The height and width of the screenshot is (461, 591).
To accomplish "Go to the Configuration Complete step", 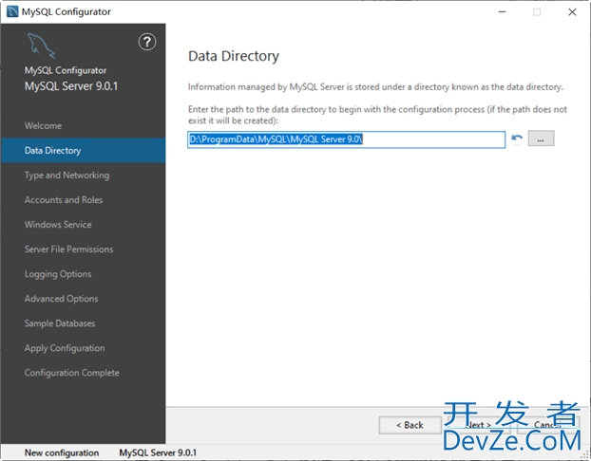I will [x=72, y=373].
